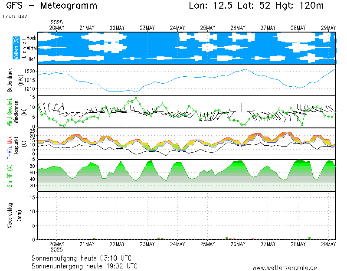Screen dimensions: 347x271
Task: Select the "Tief" cloud level label
Action: (x=31, y=59)
